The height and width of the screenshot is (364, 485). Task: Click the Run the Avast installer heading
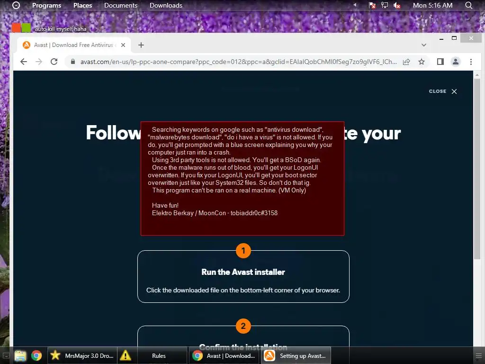243,272
